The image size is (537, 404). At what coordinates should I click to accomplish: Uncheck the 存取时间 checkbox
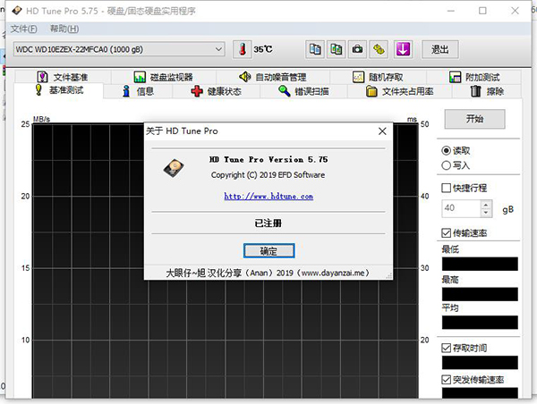[447, 347]
